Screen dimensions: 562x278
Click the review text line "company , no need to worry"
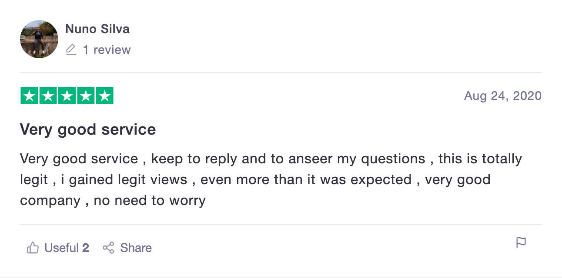[x=113, y=201]
